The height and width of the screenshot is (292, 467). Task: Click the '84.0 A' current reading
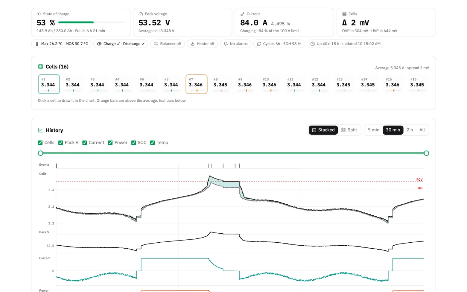tap(254, 23)
